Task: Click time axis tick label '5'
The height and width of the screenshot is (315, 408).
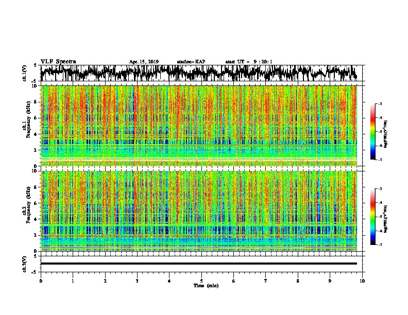Action: point(201,281)
